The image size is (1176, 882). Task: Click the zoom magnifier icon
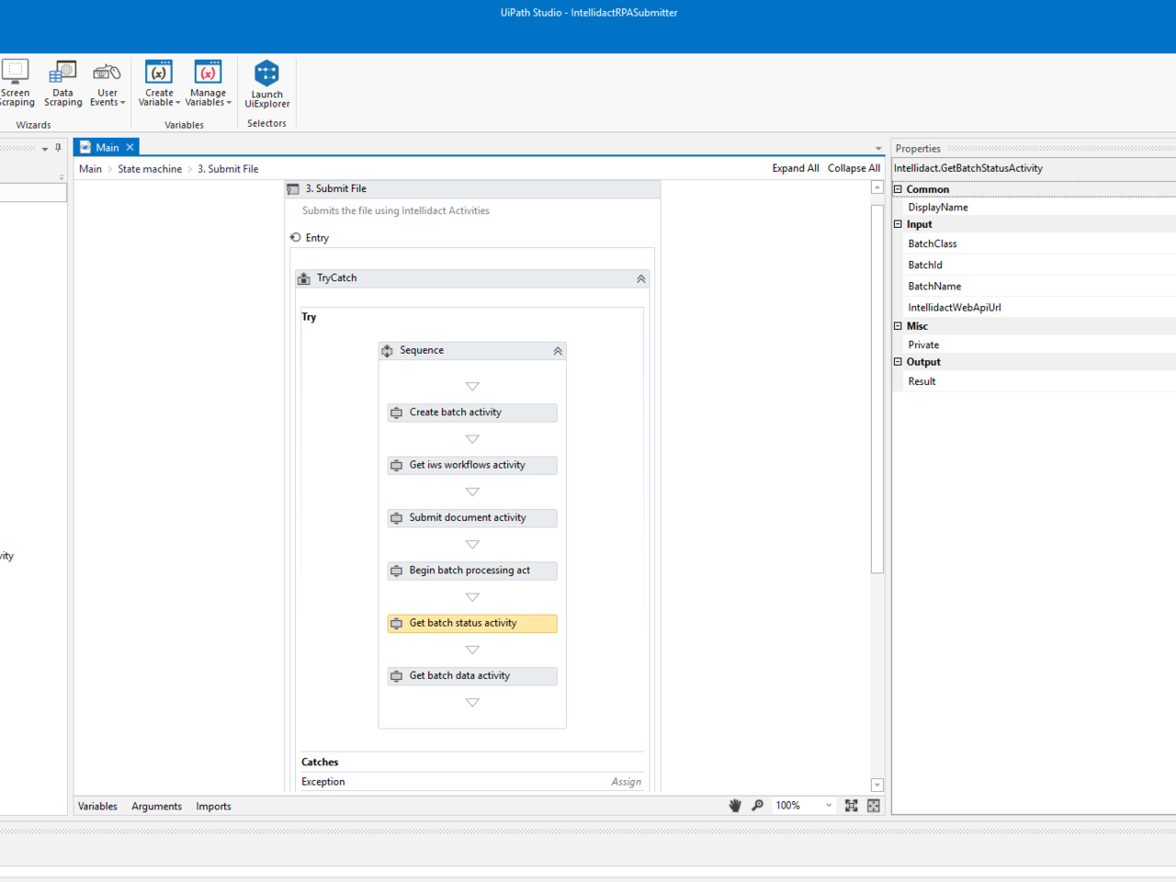[758, 806]
